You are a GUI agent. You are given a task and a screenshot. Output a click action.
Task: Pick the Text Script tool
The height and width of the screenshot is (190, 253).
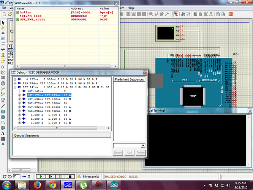(x=3, y=44)
